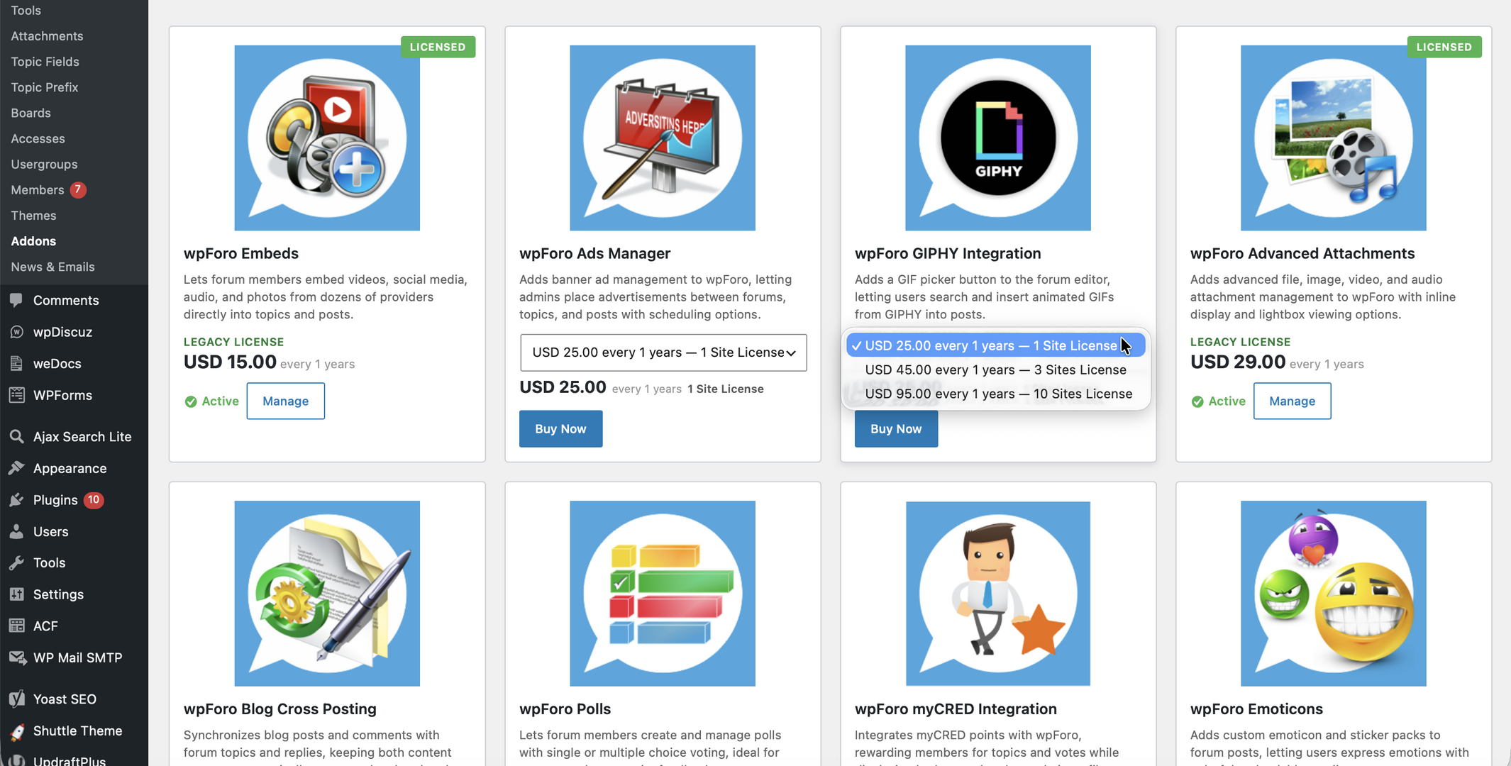Viewport: 1511px width, 766px height.
Task: Go to the Members menu item
Action: [38, 189]
